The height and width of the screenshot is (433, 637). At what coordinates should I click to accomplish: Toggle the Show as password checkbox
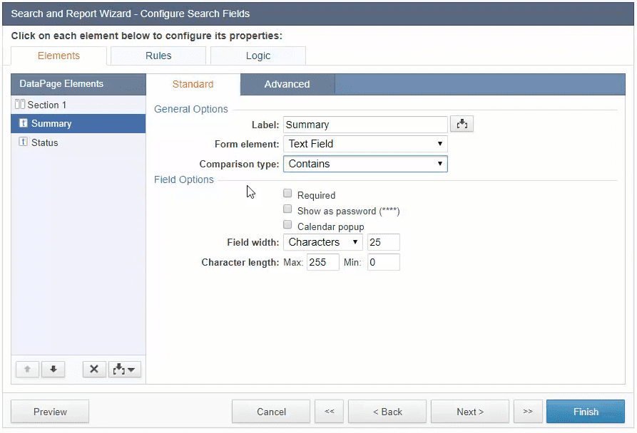tap(287, 209)
